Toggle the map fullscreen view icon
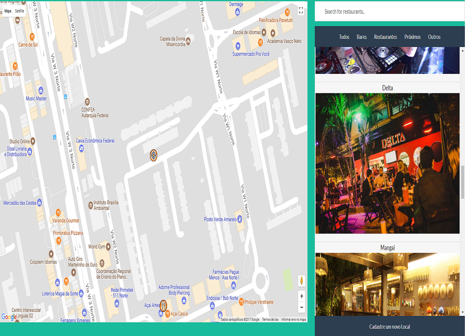Screen dimensions: 465x336 tap(301, 10)
